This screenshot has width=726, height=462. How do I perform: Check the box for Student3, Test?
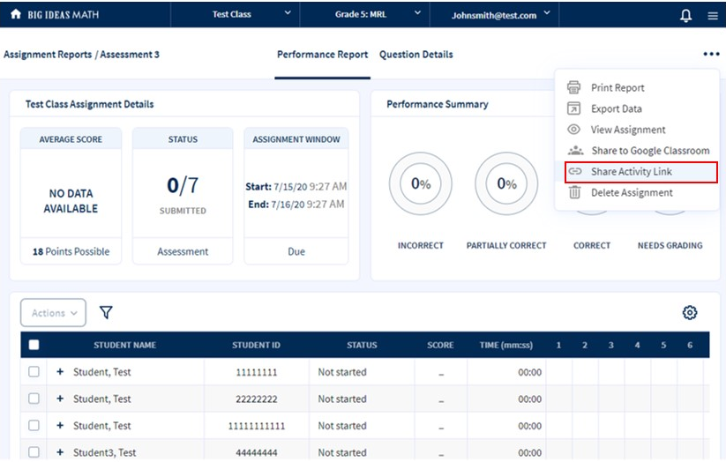[x=34, y=452]
